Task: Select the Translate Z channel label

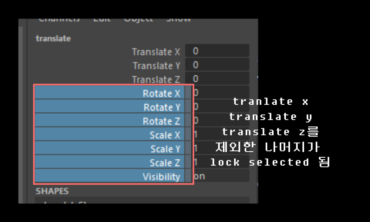Action: (156, 79)
